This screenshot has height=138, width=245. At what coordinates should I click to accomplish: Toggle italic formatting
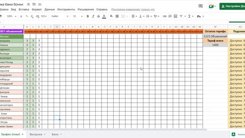coord(93,16)
